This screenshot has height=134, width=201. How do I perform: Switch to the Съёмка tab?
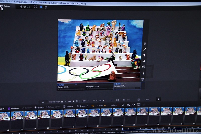(x=5, y=7)
